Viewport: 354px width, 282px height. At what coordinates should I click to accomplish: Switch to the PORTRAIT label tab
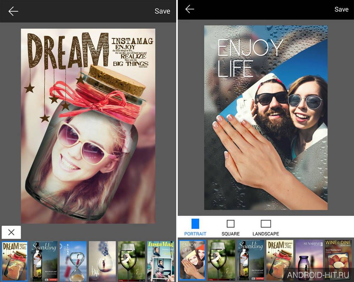[195, 234]
